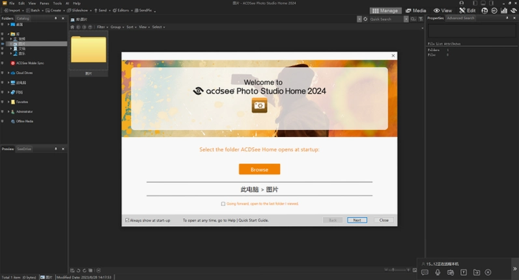Go to the home folder icon
Image resolution: width=519 pixels, height=280 pixels.
click(72, 27)
